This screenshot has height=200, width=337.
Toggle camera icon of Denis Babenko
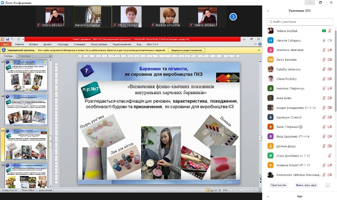330,59
